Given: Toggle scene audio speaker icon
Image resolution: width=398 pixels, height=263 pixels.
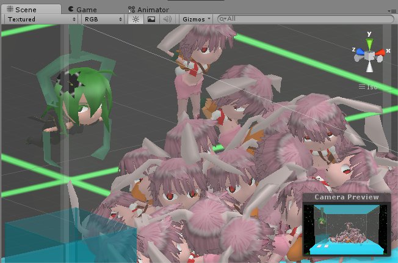Looking at the screenshot, I should [x=167, y=20].
